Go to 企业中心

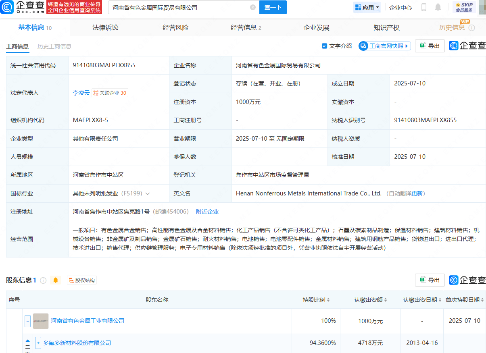(x=400, y=7)
